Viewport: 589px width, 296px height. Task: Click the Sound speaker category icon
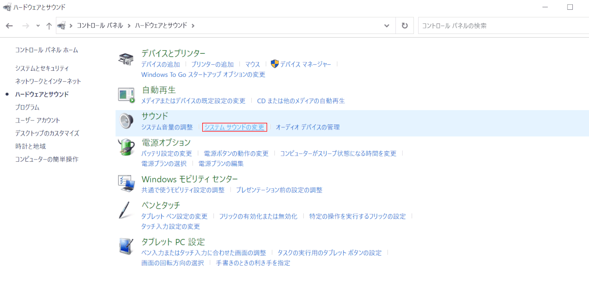pyautogui.click(x=126, y=121)
